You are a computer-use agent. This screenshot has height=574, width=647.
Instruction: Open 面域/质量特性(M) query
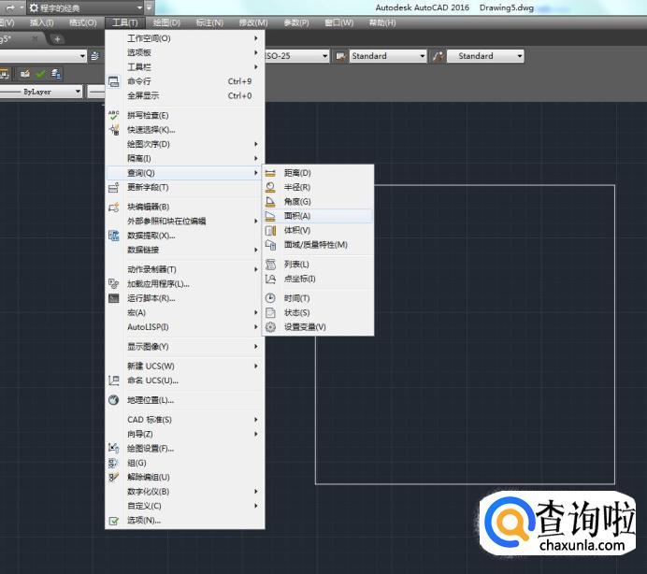click(x=318, y=245)
